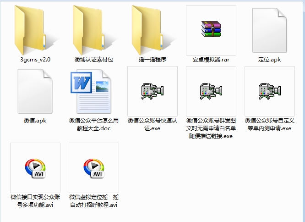Click the file name 微信.apk
The width and height of the screenshot is (305, 222).
(x=35, y=121)
